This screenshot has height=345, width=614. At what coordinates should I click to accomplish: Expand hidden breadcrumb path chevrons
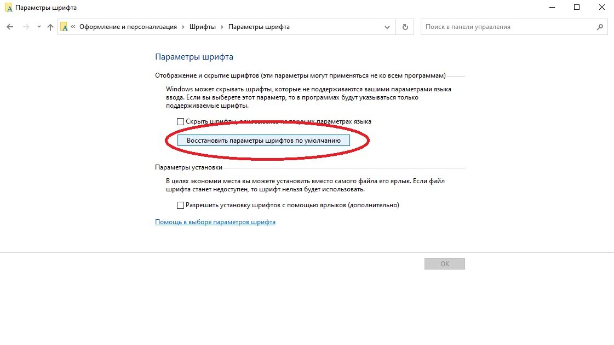point(73,27)
